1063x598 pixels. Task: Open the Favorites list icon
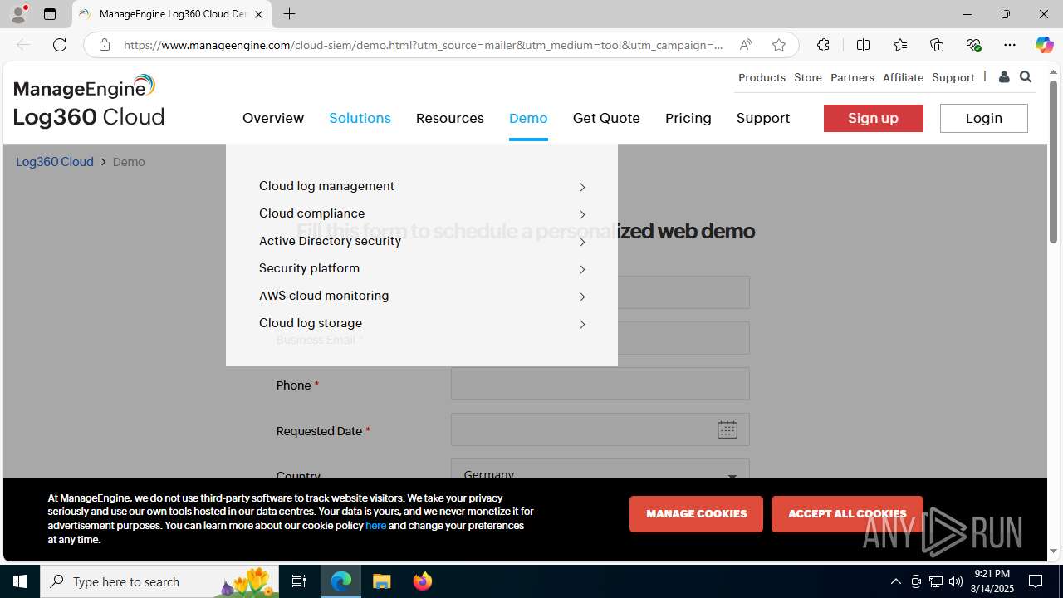point(900,45)
